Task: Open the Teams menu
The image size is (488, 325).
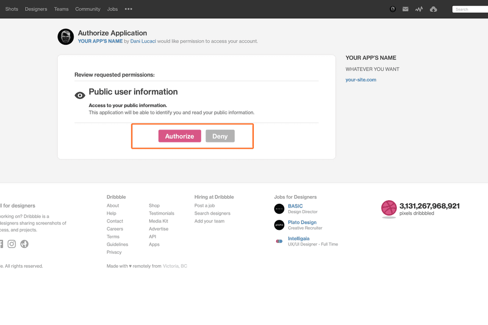Action: coord(62,9)
